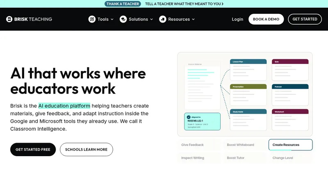Click the Book a Demo button
This screenshot has height=184, width=328.
(266, 19)
